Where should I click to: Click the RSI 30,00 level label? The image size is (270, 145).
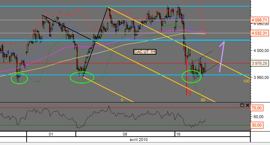(257, 125)
